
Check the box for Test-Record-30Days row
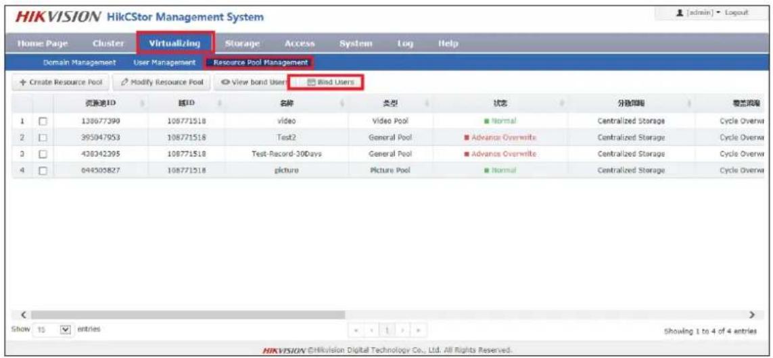click(43, 154)
